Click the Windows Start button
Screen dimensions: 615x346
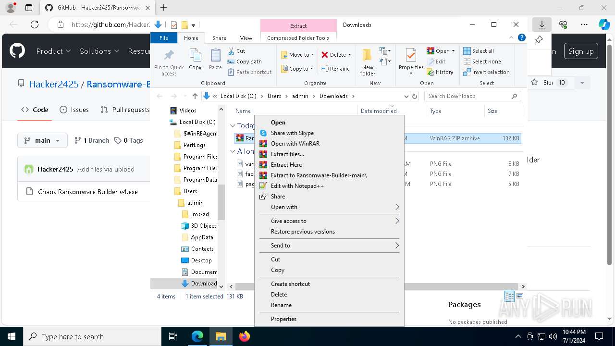(12, 336)
